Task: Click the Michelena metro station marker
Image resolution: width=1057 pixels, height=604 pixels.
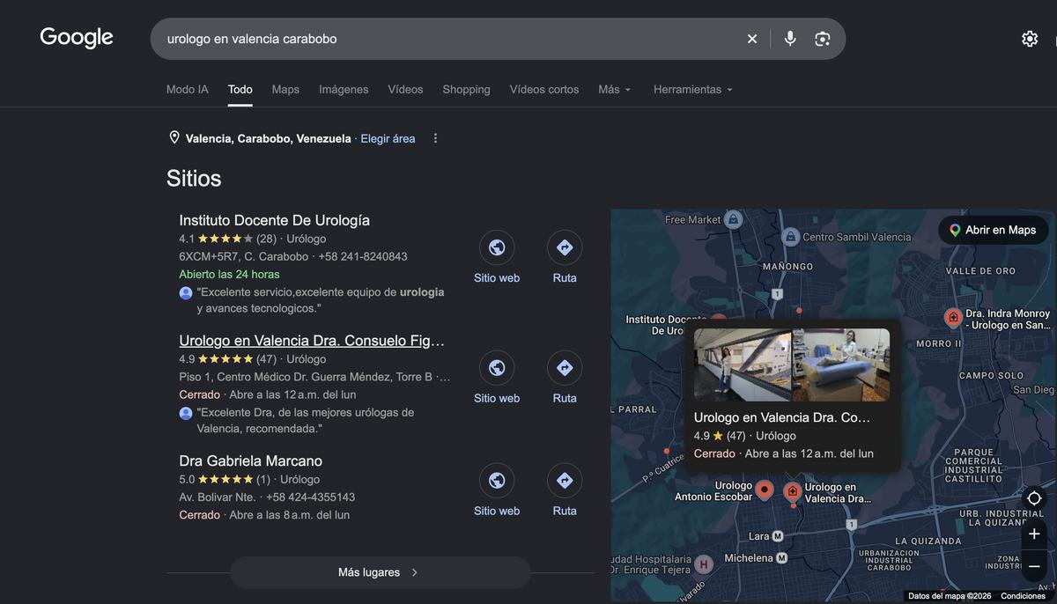Action: coord(781,558)
